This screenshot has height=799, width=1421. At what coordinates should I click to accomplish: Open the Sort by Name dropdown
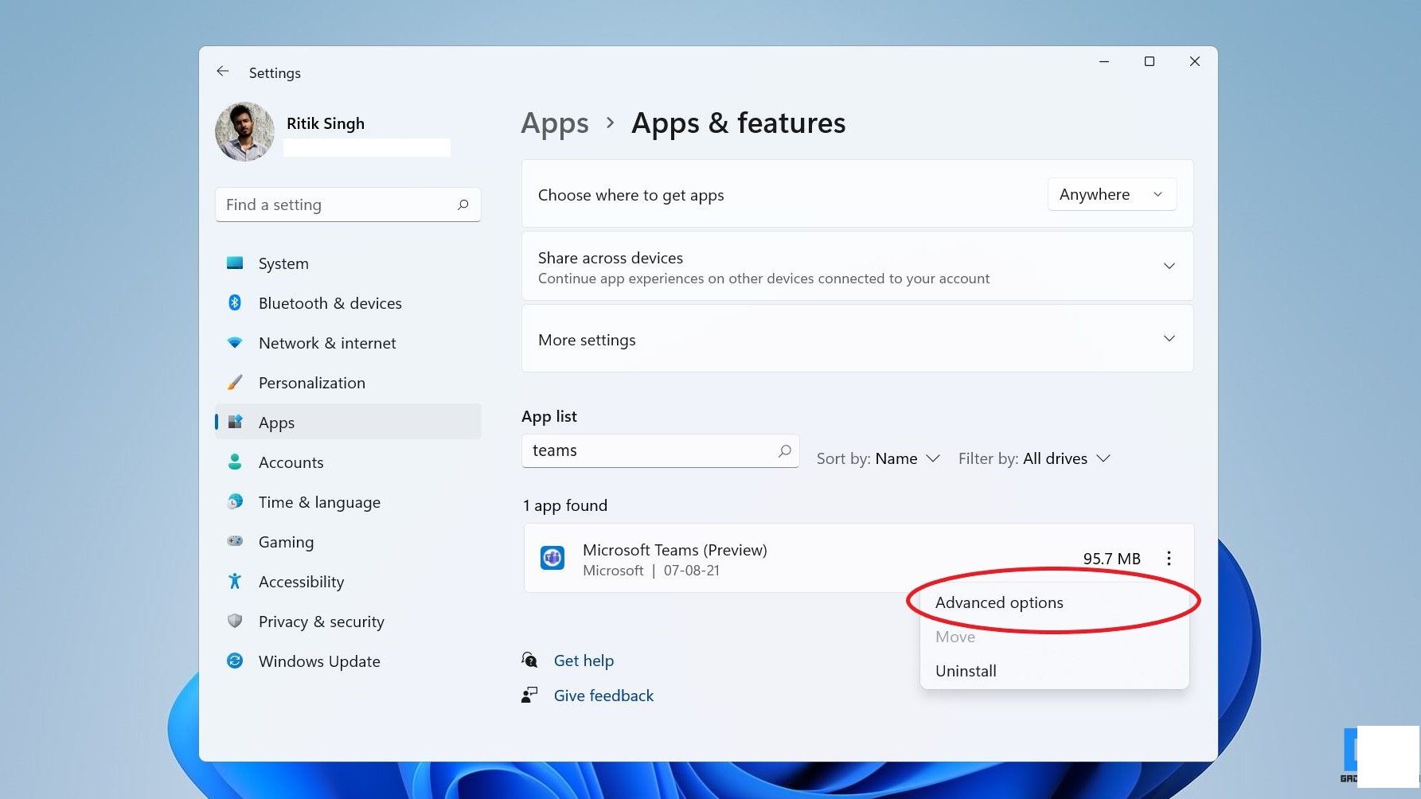click(879, 458)
